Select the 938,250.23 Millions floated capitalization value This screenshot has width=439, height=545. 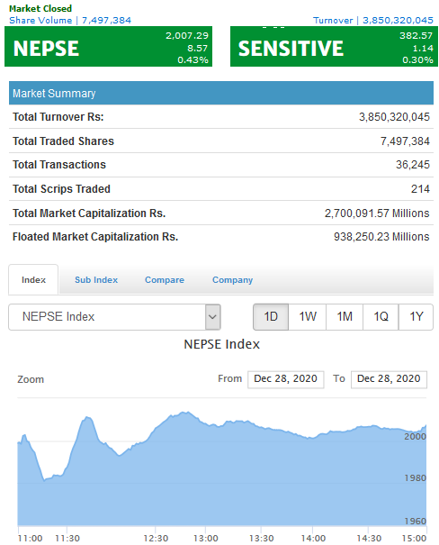(x=381, y=237)
